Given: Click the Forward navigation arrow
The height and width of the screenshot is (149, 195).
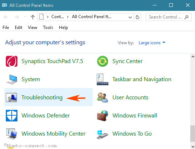Looking at the screenshot, I should (x=16, y=17).
